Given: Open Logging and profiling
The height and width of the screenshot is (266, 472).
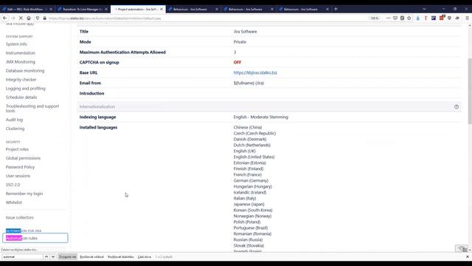Looking at the screenshot, I should 25,89.
